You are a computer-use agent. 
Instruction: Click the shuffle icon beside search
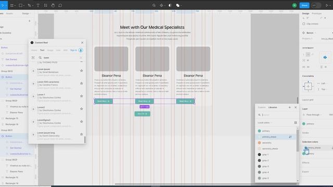point(33,58)
